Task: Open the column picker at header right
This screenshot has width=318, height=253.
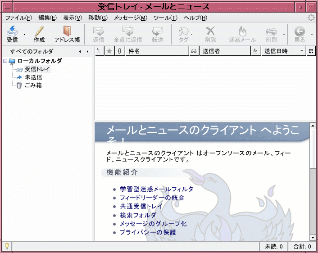Action: (x=311, y=51)
